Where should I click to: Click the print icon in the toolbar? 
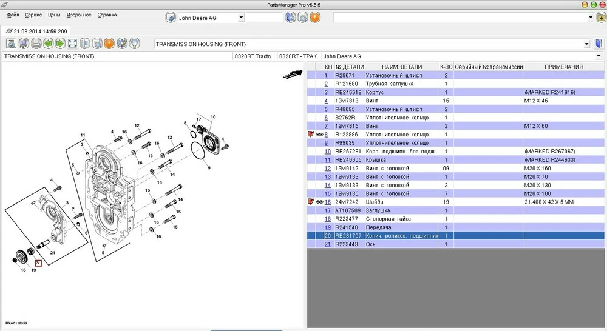click(x=36, y=44)
